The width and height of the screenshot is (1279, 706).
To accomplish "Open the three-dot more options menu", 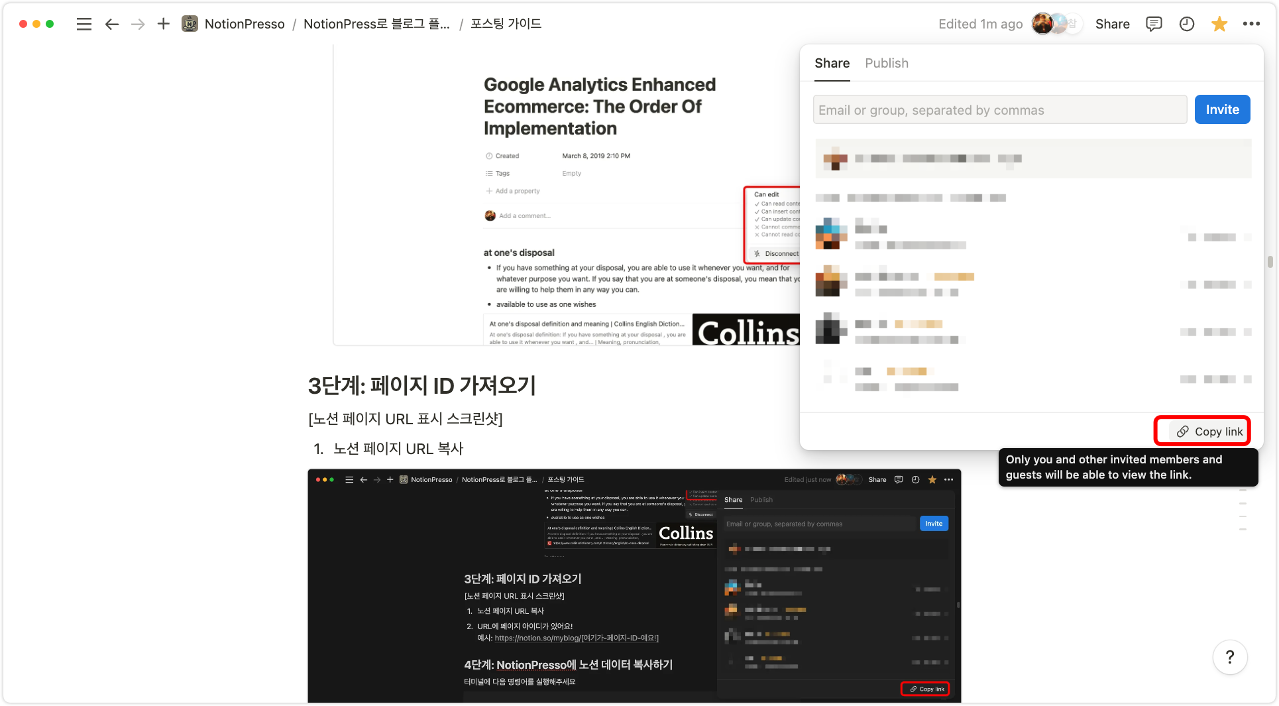I will coord(1251,25).
